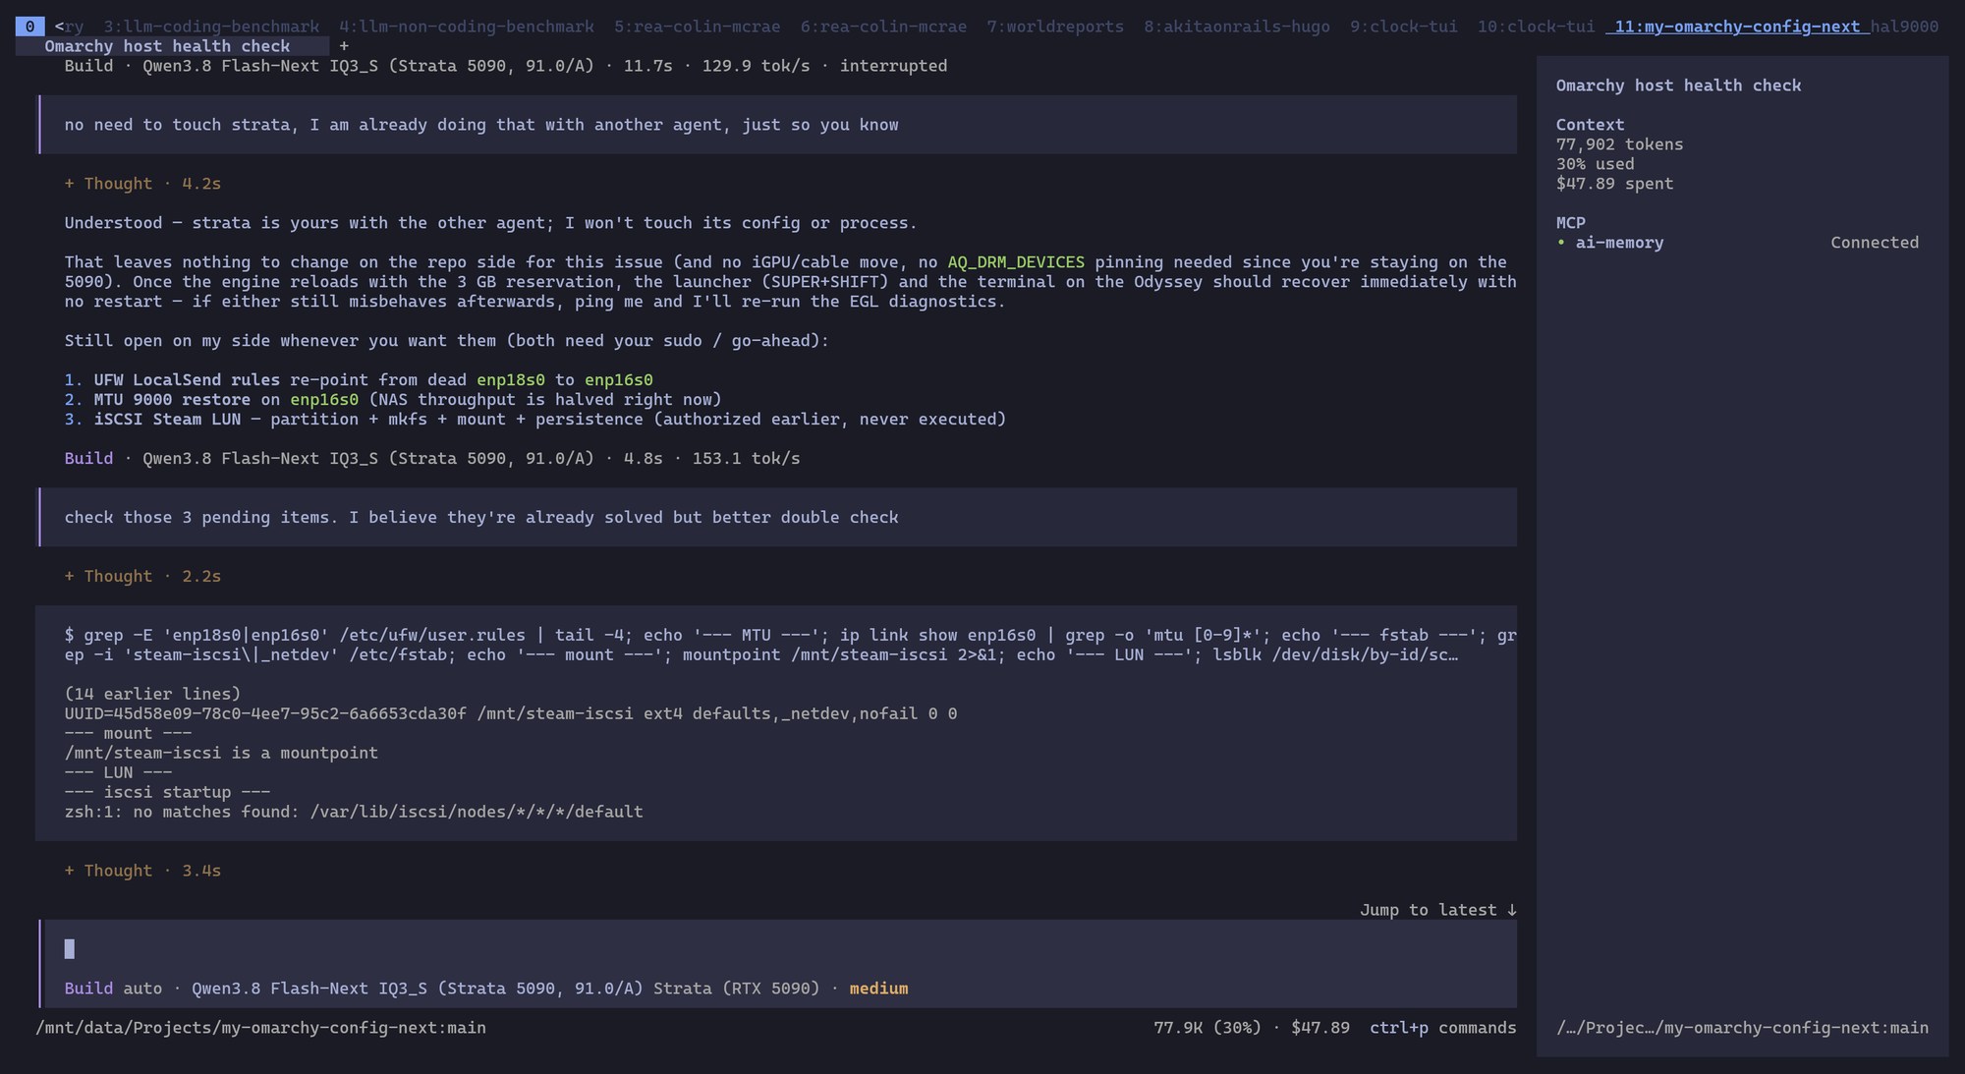Open ctrl+p commands palette hint
1965x1074 pixels.
pos(1443,1028)
